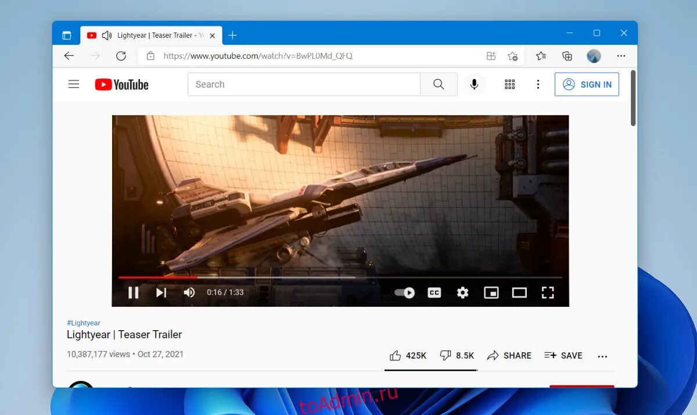The image size is (697, 415).
Task: Search with your voice microphone
Action: 474,84
